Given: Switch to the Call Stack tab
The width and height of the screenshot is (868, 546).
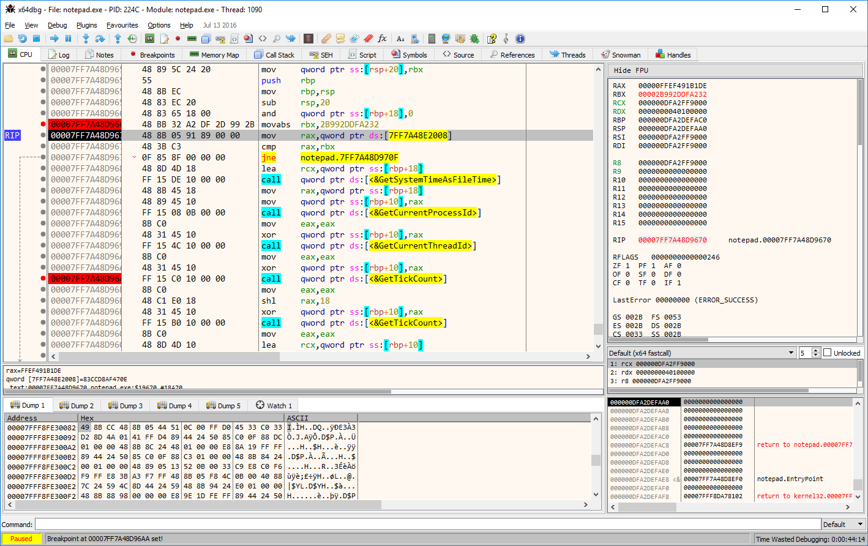Looking at the screenshot, I should click(274, 54).
